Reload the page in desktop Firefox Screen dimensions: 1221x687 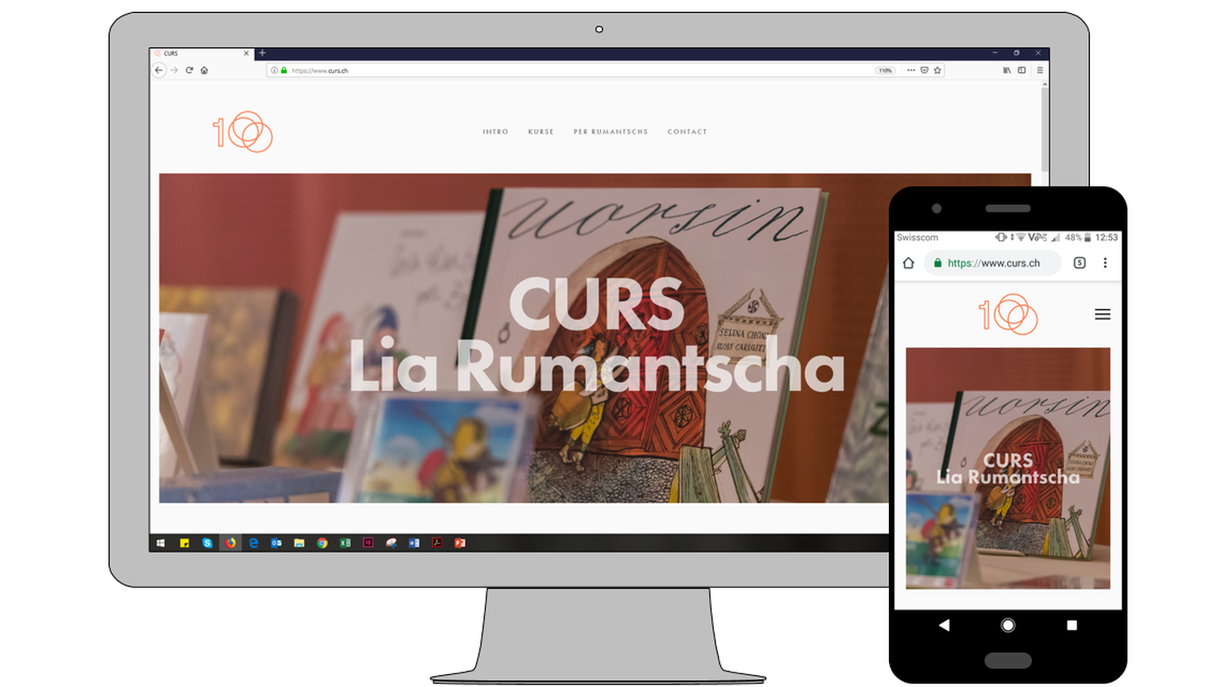click(189, 70)
